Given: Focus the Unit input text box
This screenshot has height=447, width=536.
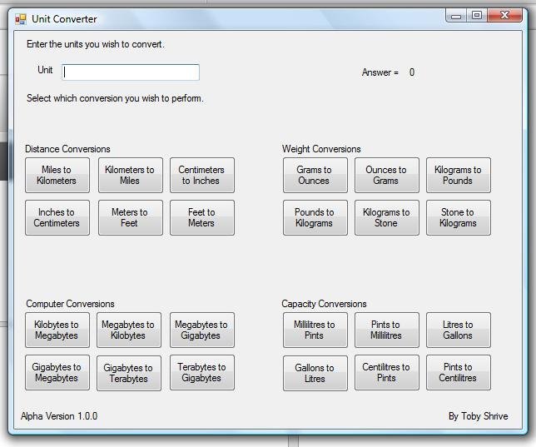Looking at the screenshot, I should tap(131, 72).
